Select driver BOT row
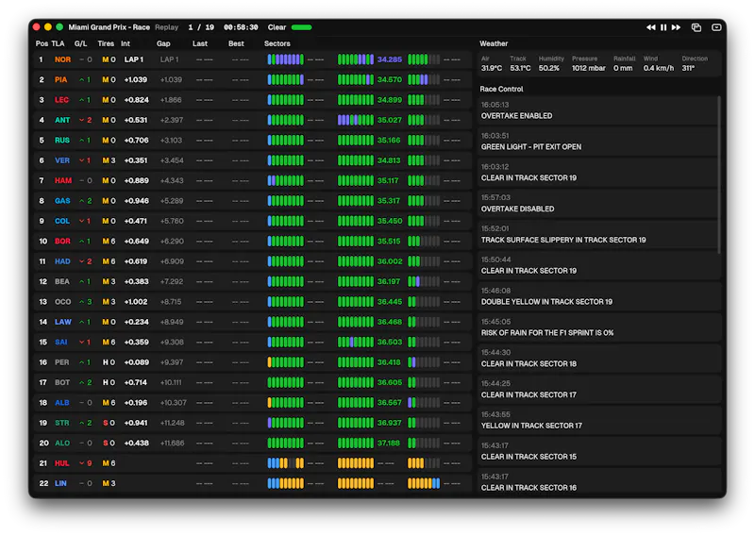 [252, 383]
